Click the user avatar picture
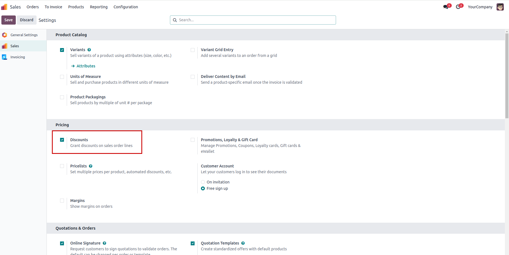This screenshot has height=255, width=509. 500,7
